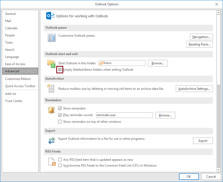Open Ease of Access options
Viewport: 223px width, 182px height.
point(20,64)
